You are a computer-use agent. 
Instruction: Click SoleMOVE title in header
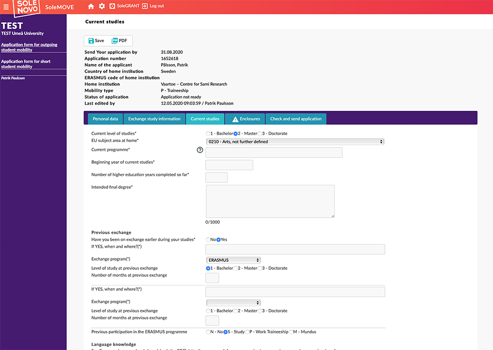tap(59, 7)
